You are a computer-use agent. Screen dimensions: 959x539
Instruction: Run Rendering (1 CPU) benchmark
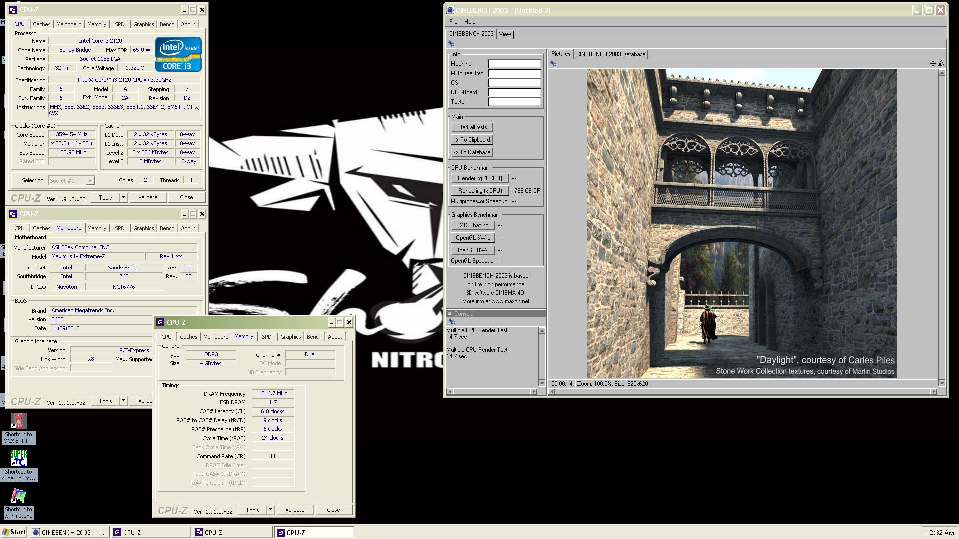[480, 178]
